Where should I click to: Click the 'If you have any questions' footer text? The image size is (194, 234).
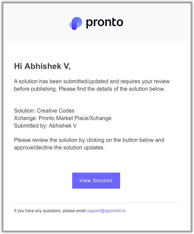pos(50,211)
